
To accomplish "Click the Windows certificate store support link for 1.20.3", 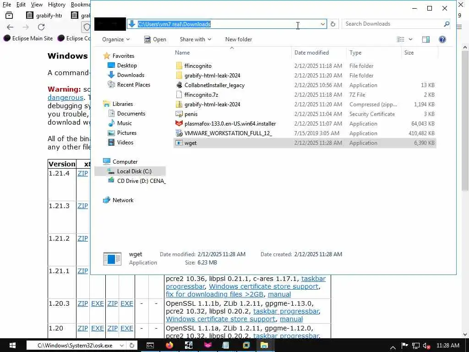I will point(220,319).
